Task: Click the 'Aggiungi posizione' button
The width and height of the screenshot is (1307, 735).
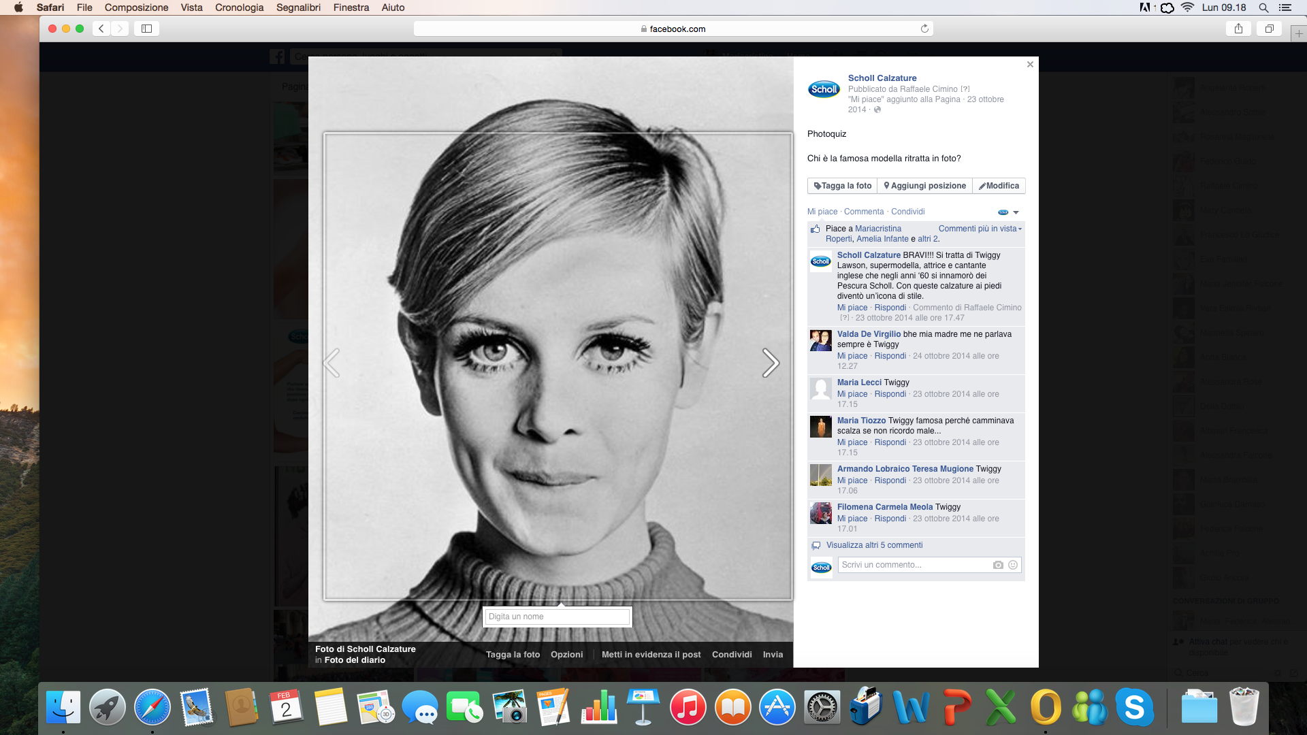Action: (924, 186)
